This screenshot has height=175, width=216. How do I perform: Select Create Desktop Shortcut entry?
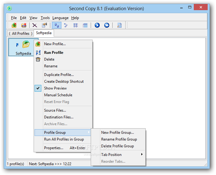(63, 82)
